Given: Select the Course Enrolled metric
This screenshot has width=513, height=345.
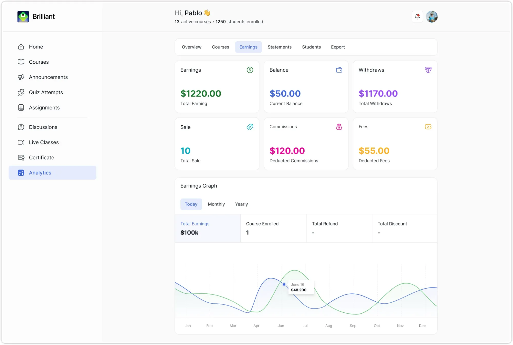Looking at the screenshot, I should pos(273,228).
